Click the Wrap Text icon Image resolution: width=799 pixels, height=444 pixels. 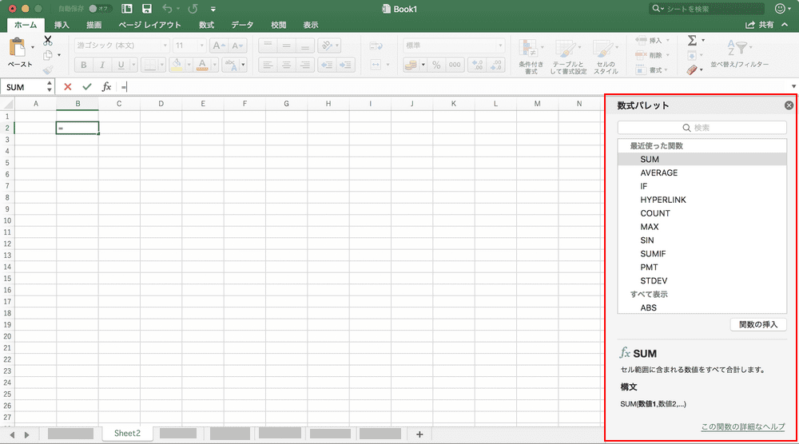coord(376,46)
